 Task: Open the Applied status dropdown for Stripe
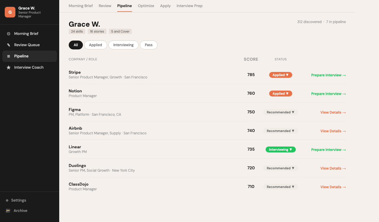click(x=280, y=75)
